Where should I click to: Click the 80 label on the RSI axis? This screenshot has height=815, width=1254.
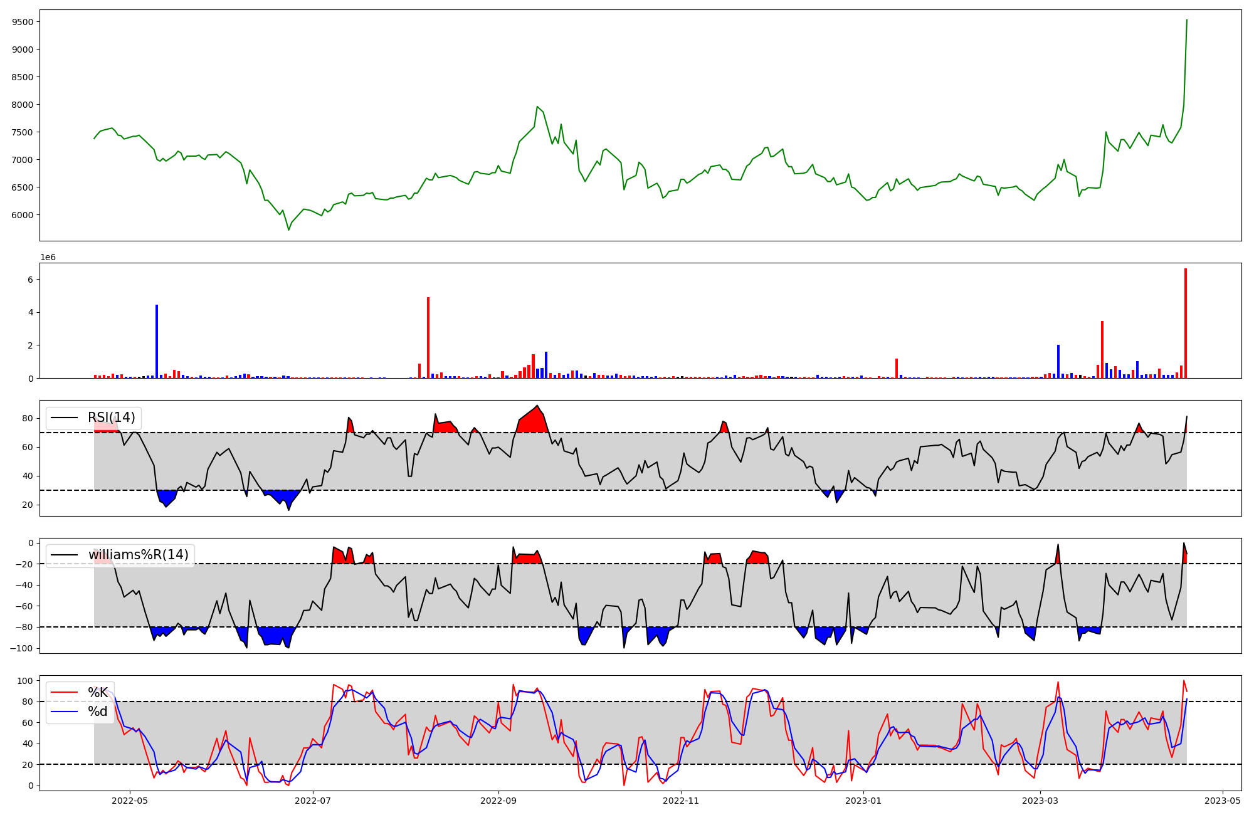coord(28,418)
